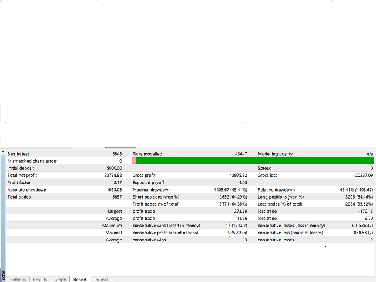Select the modelling quality value n/a
376x282 pixels.
370,154
